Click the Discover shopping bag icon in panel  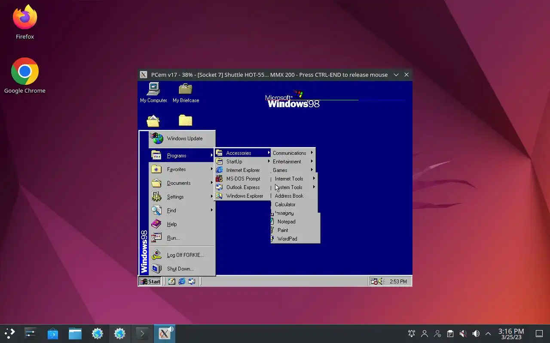(x=53, y=334)
